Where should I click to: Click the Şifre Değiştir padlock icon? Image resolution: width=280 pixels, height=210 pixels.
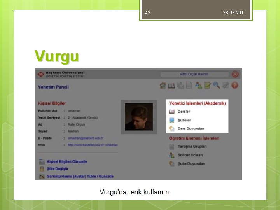(42, 169)
